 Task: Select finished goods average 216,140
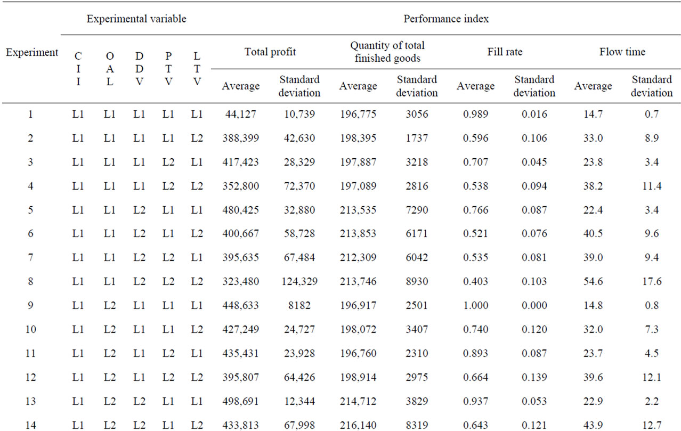358,425
